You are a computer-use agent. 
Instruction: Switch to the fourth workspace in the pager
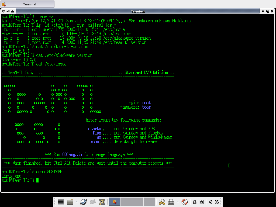tap(149, 202)
